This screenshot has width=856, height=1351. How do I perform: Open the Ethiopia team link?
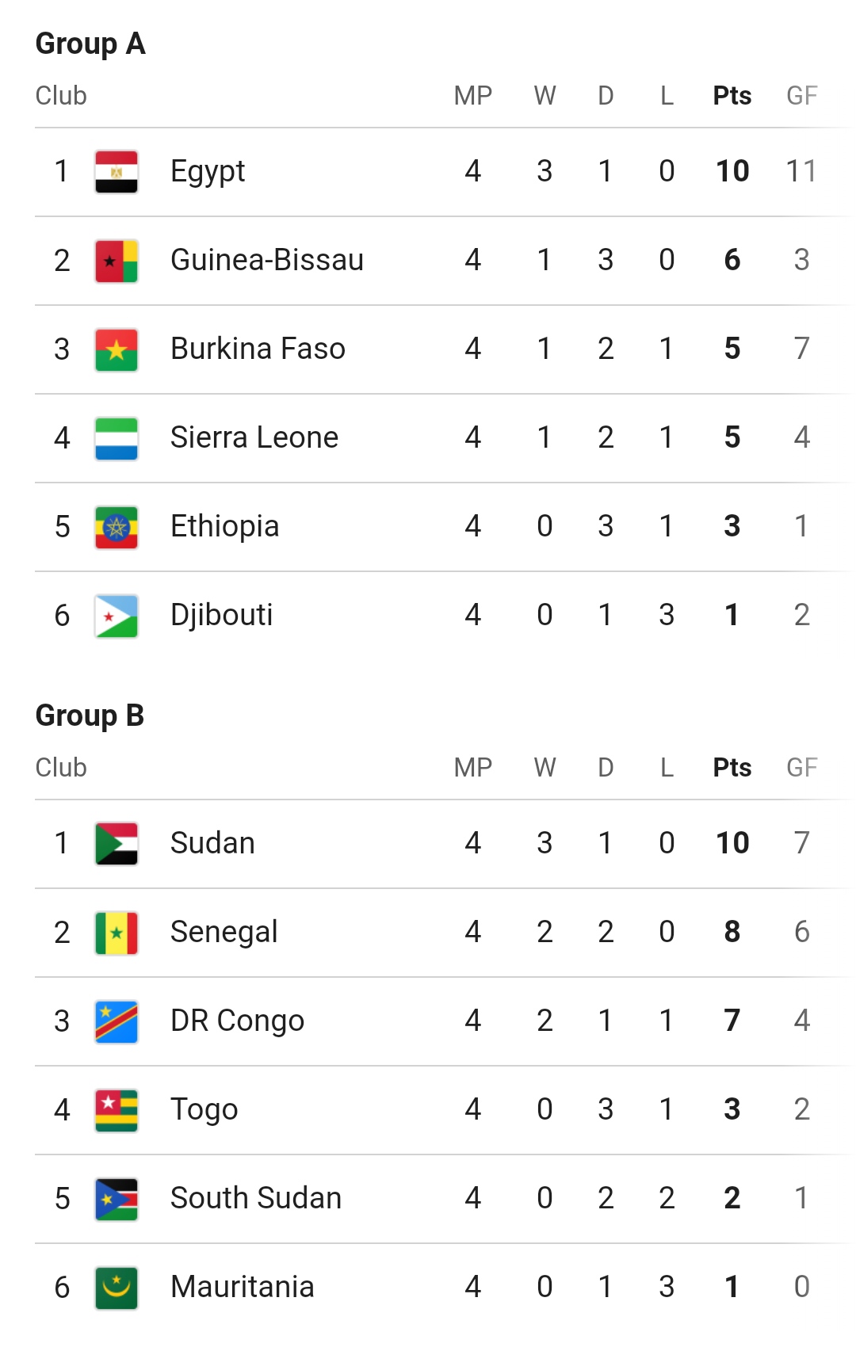tap(224, 527)
